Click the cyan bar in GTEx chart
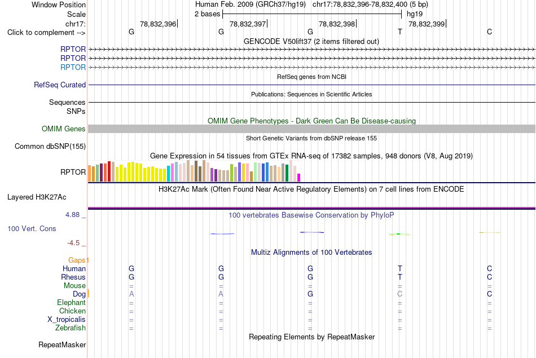536x358 pixels. 168,174
